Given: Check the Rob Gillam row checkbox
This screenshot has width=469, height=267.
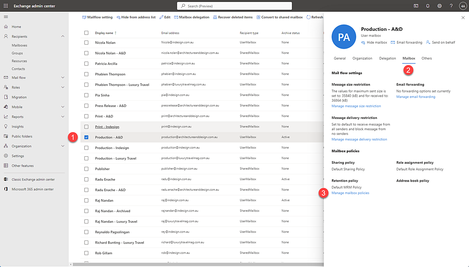Looking at the screenshot, I should (86, 253).
